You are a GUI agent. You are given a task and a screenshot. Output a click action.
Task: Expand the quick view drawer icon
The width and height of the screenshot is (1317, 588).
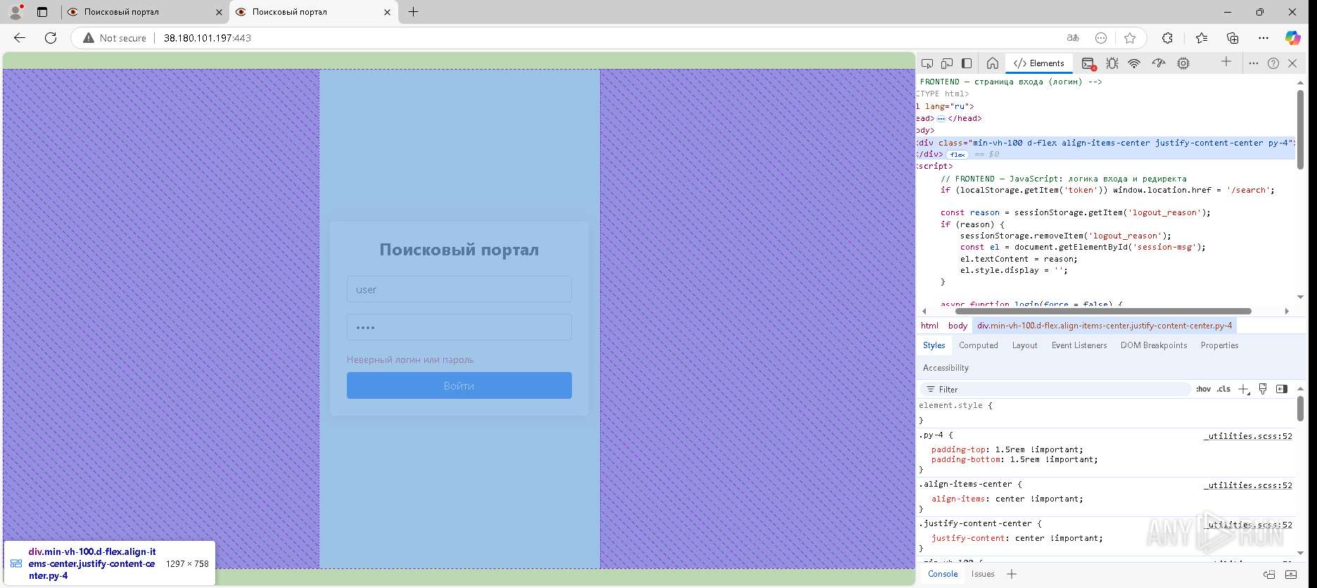coord(1291,574)
